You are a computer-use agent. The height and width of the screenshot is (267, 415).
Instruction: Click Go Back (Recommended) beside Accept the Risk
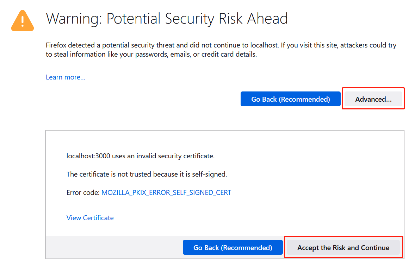233,248
